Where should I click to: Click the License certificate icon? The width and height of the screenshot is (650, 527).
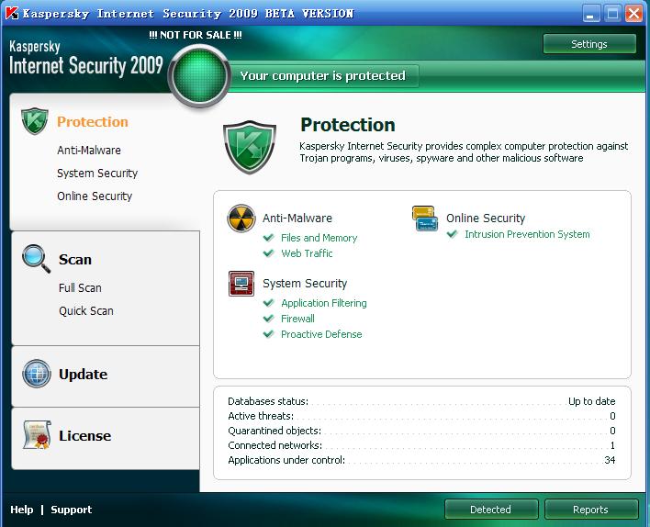coord(37,435)
